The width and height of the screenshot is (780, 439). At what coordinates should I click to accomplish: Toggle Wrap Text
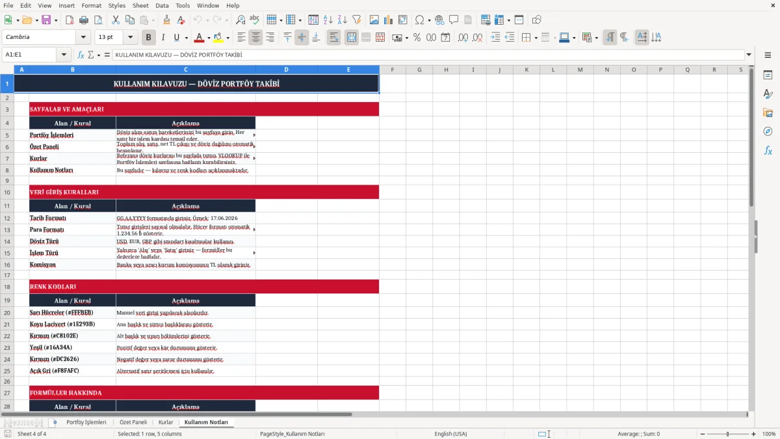(x=333, y=38)
